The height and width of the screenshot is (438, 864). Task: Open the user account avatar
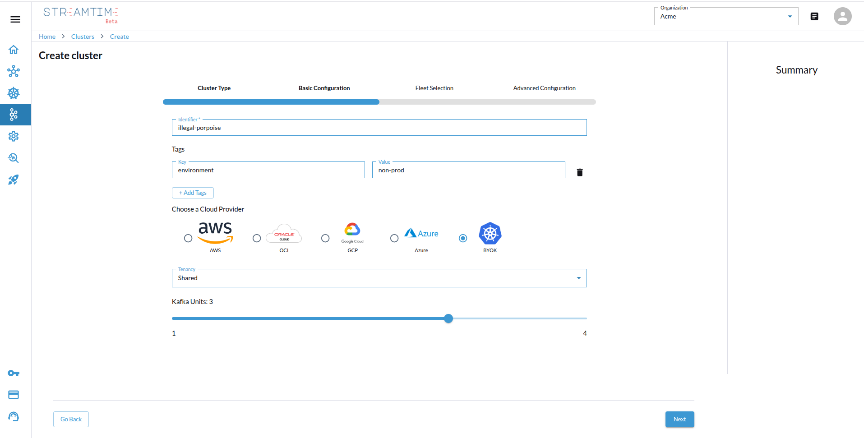842,16
